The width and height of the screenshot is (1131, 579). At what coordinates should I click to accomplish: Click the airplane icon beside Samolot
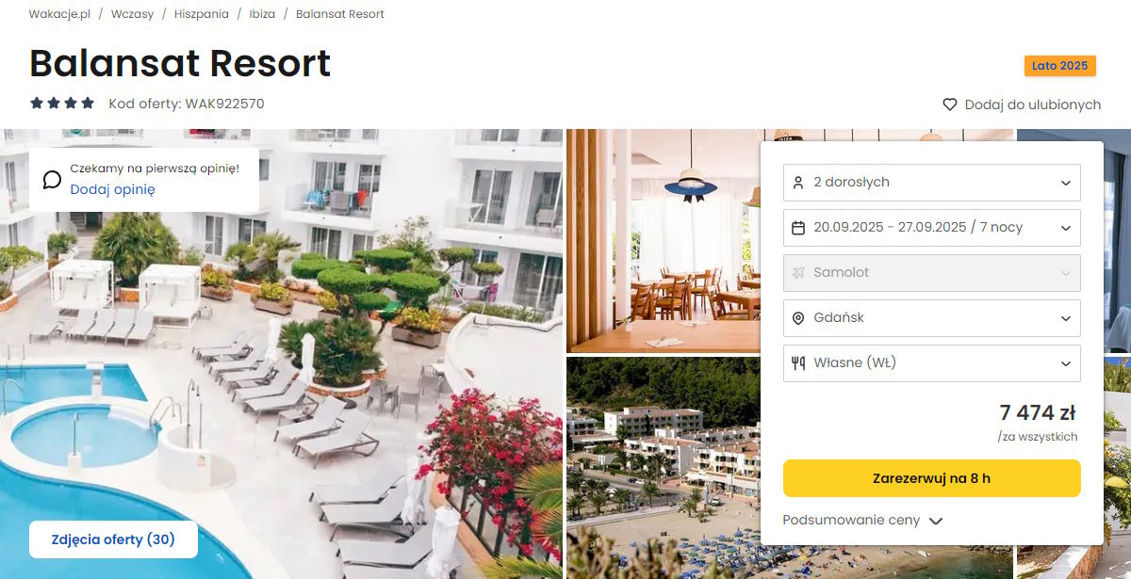coord(798,272)
